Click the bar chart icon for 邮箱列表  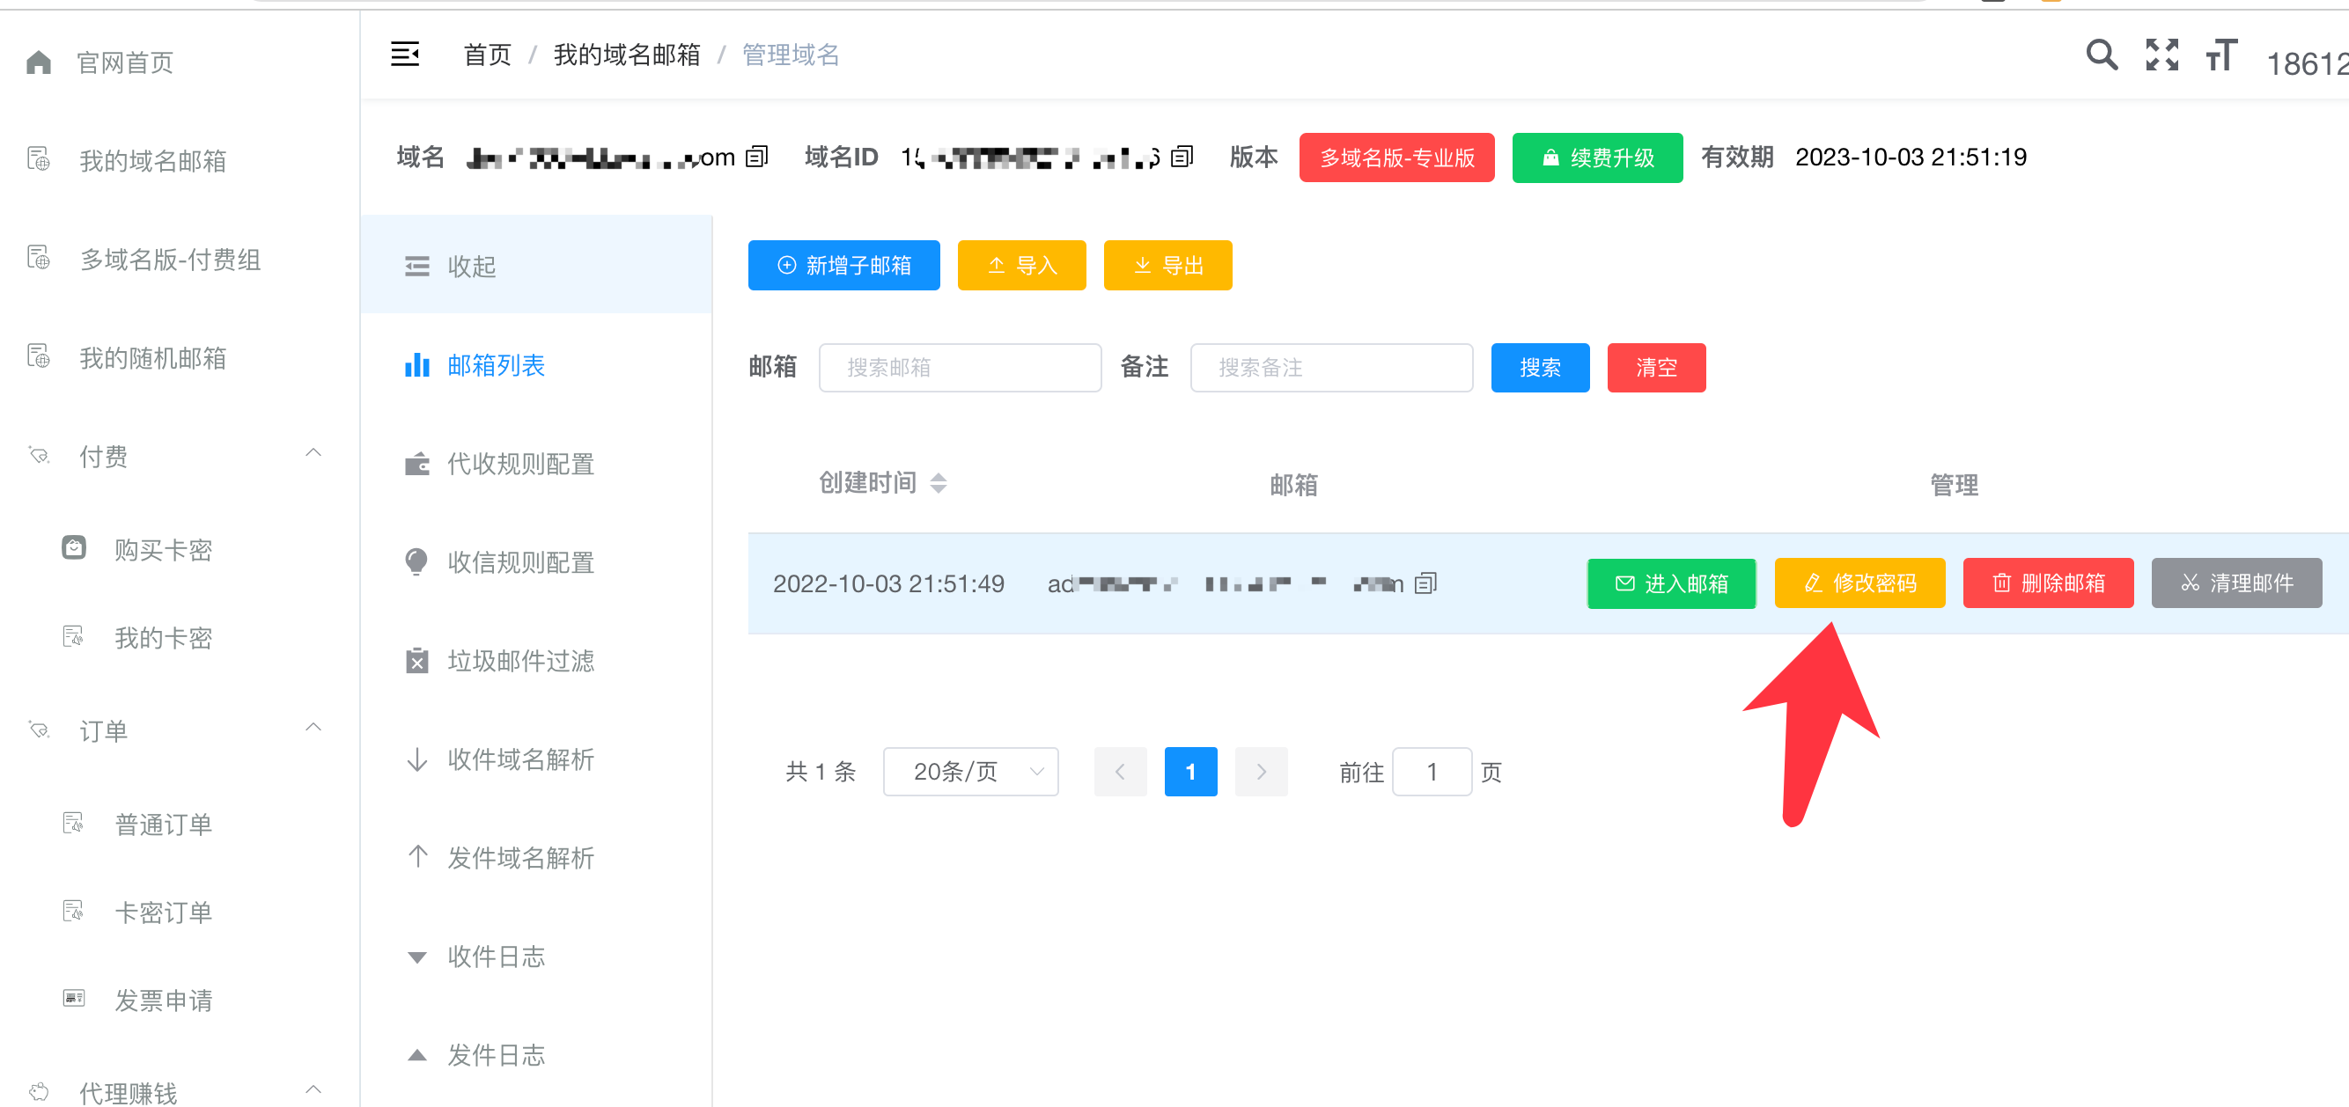coord(416,365)
